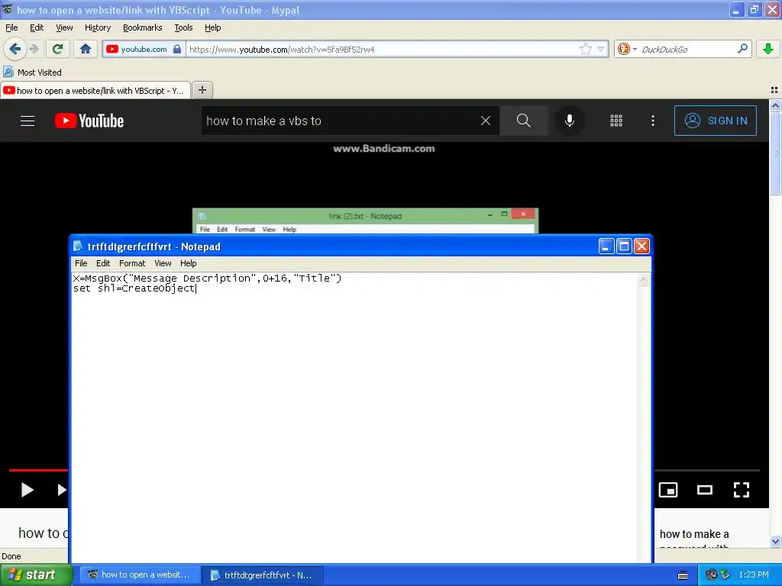Screen dimensions: 782x586
Task: Open the browser History menu
Action: coord(97,27)
